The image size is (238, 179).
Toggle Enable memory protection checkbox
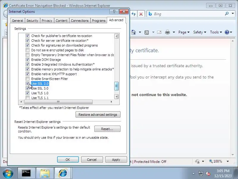tap(27, 69)
